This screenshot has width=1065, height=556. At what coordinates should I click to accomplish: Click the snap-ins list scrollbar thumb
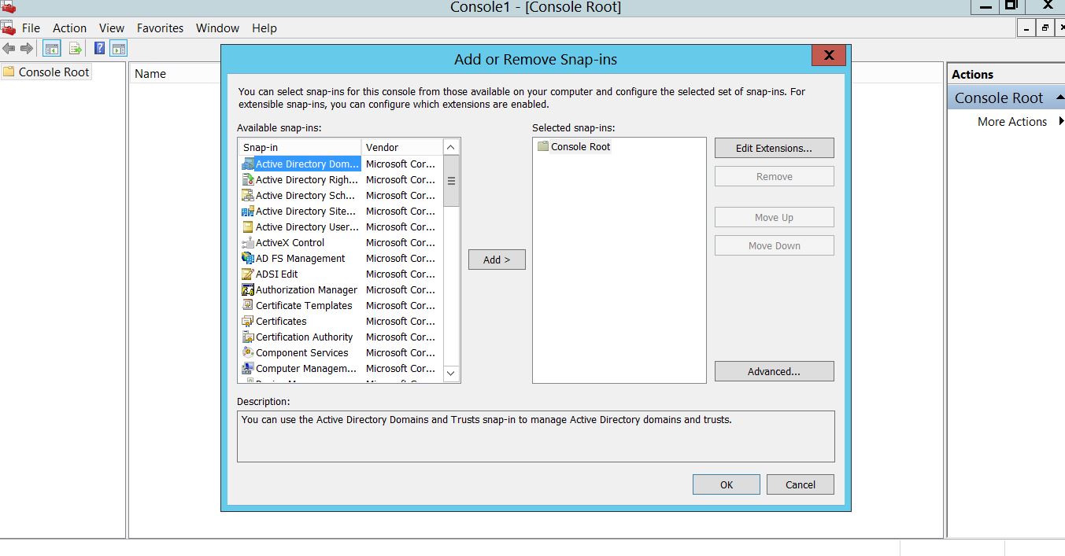tap(451, 180)
